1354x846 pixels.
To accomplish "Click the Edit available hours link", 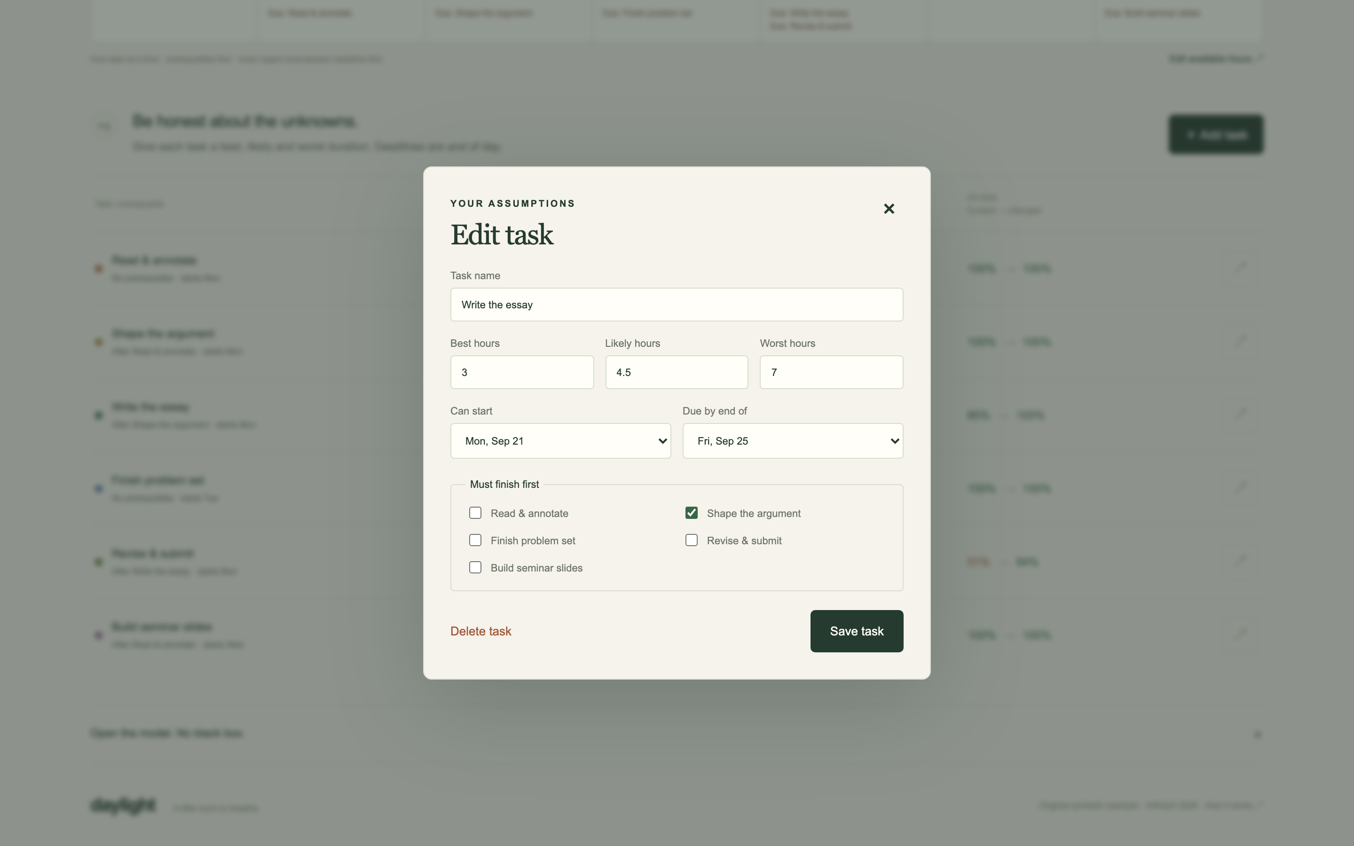I will 1215,58.
